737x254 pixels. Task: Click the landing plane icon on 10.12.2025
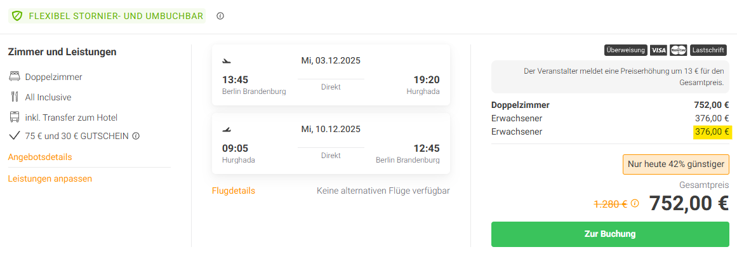coord(227,130)
